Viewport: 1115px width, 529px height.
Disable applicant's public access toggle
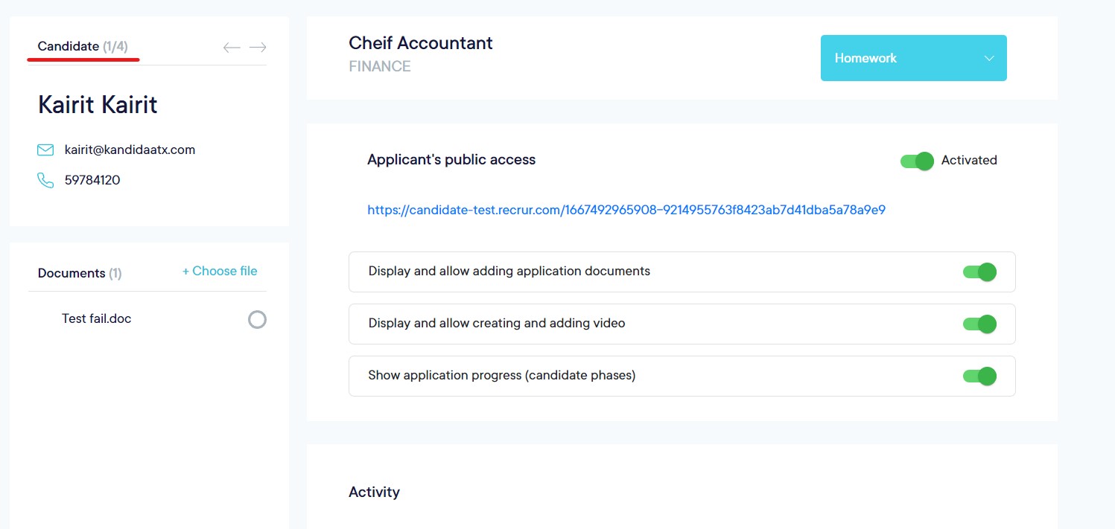917,161
